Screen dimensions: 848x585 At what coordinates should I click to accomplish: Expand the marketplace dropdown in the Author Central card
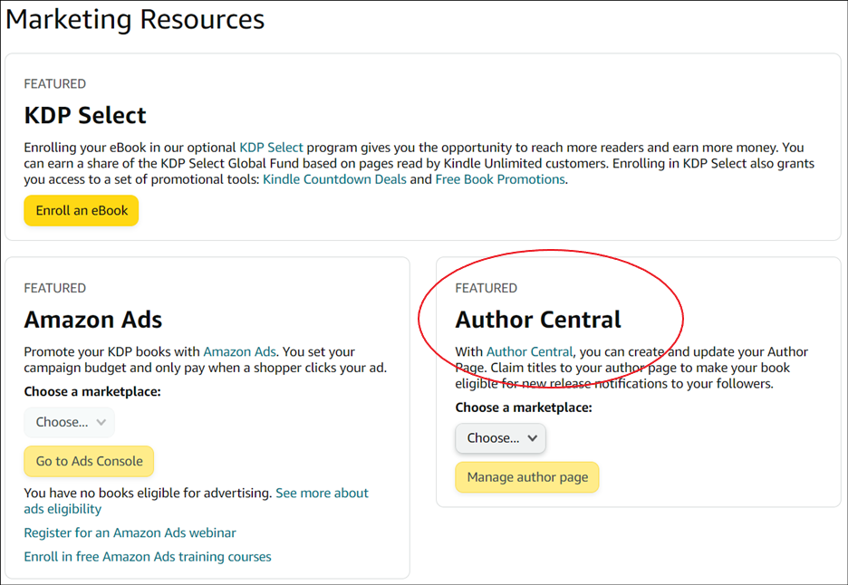pos(500,438)
